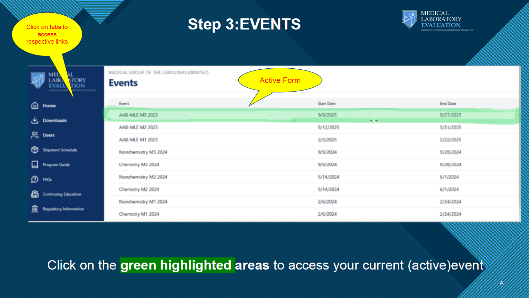This screenshot has width=529, height=298.
Task: Click the Event column header
Action: (124, 103)
